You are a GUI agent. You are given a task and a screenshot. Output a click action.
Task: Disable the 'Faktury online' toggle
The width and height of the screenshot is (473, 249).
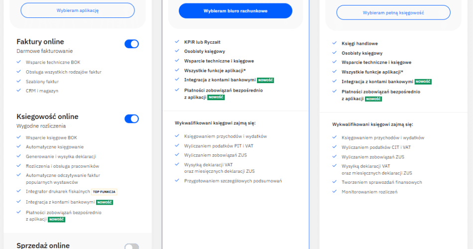(x=131, y=44)
